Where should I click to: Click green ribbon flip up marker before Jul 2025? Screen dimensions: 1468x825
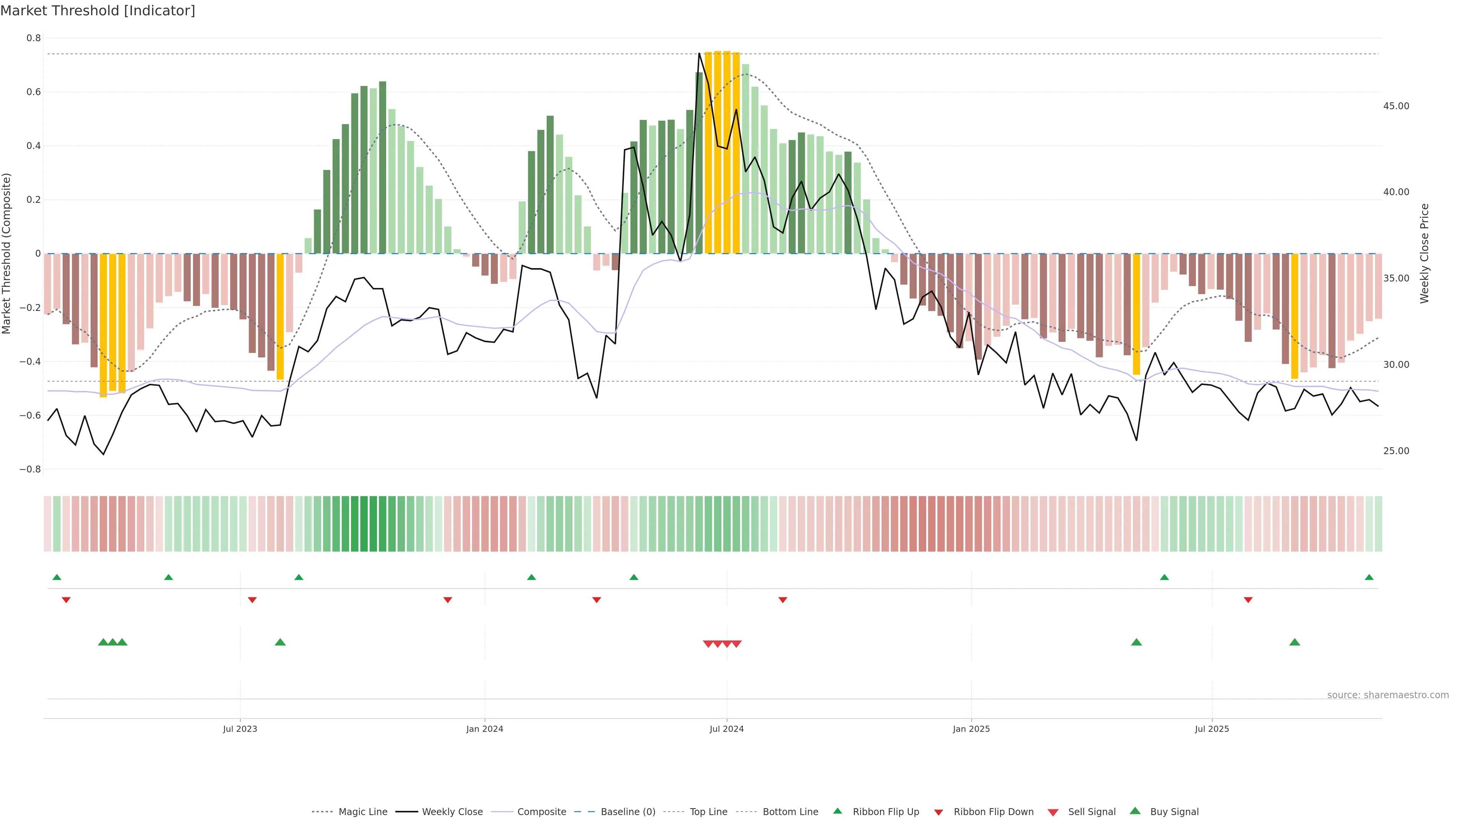(x=1164, y=577)
